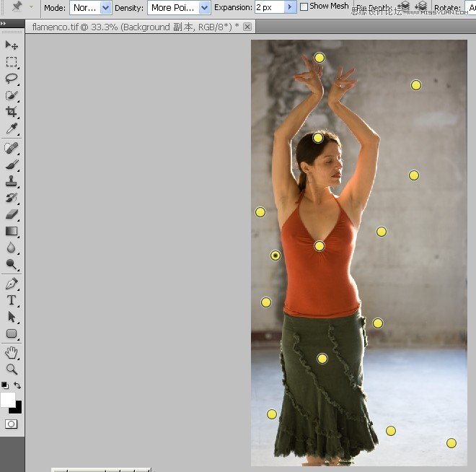Select the Brush tool

pyautogui.click(x=12, y=165)
